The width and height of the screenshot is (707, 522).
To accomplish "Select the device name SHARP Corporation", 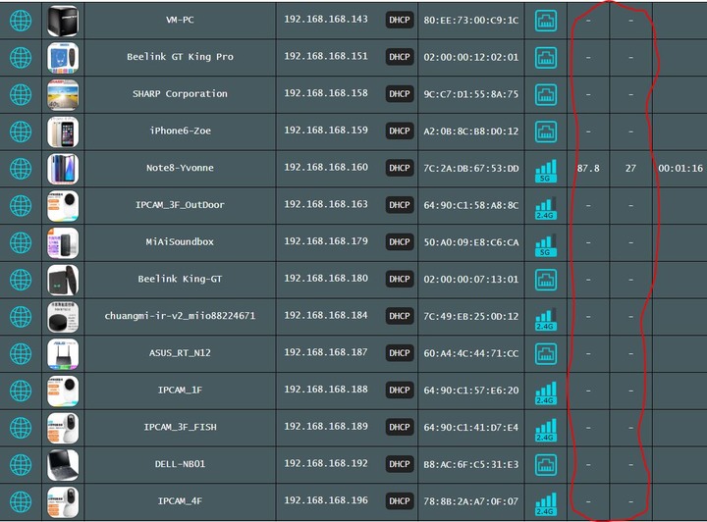I will point(180,93).
